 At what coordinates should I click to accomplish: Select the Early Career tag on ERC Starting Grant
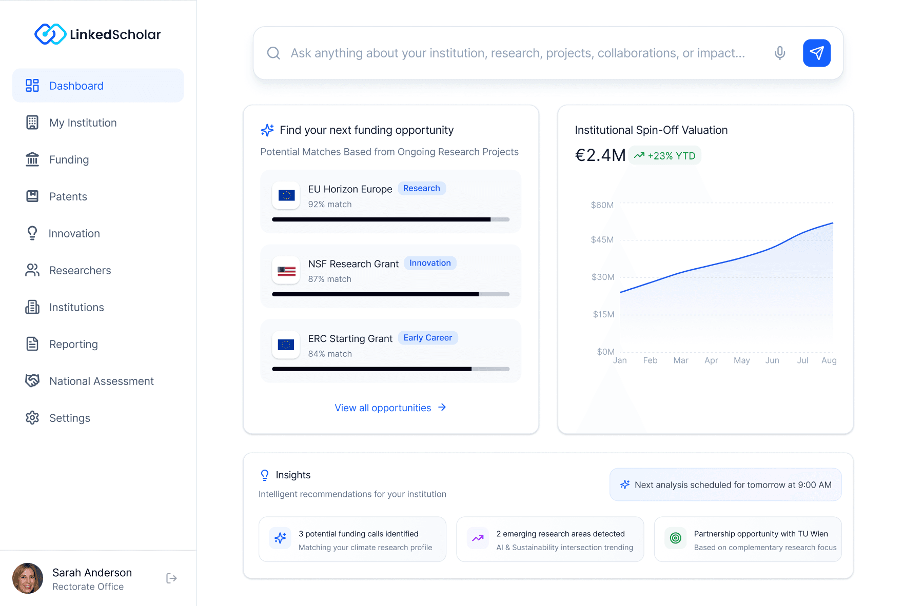[428, 337]
